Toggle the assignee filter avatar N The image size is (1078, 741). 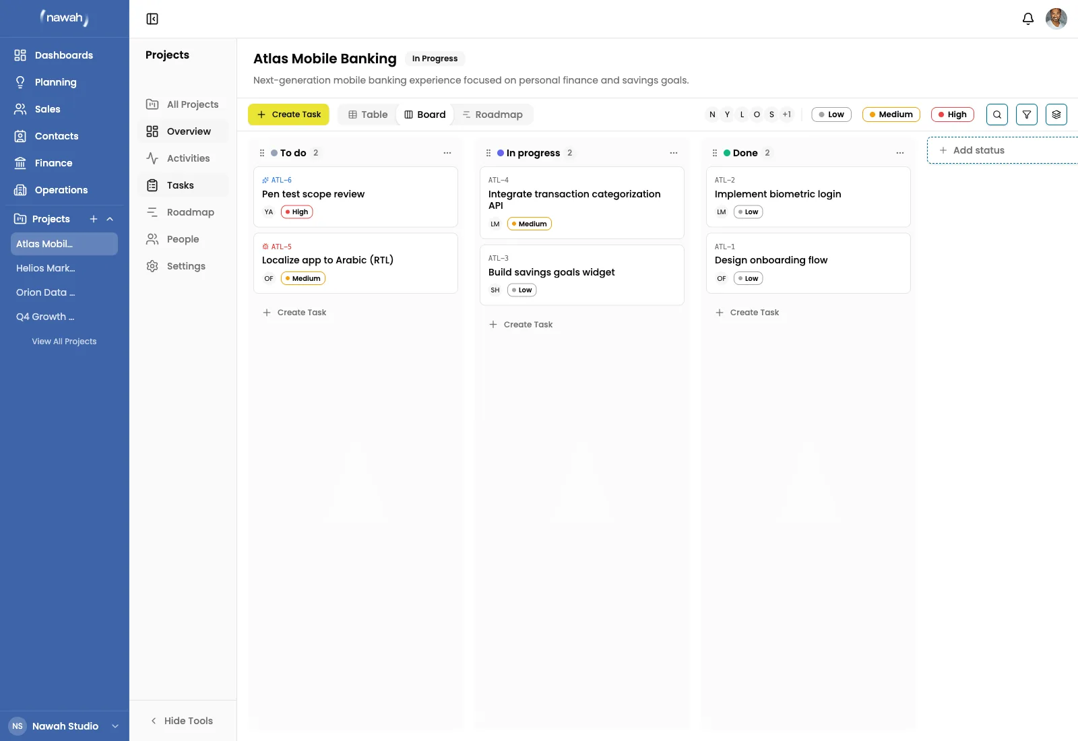712,115
